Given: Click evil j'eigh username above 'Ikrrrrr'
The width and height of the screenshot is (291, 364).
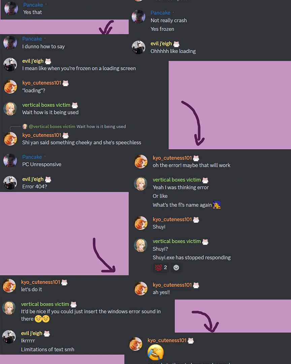Looking at the screenshot, I should coord(32,333).
